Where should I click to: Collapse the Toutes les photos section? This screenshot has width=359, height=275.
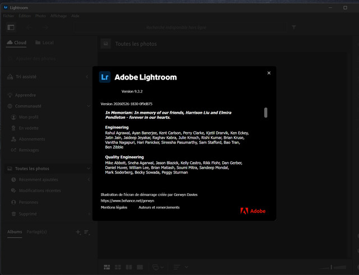[x=89, y=169]
